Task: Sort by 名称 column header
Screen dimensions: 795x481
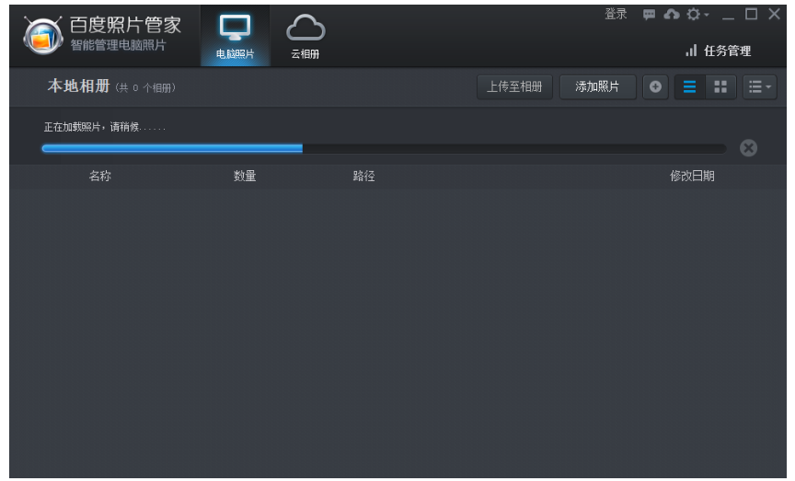Action: tap(100, 176)
